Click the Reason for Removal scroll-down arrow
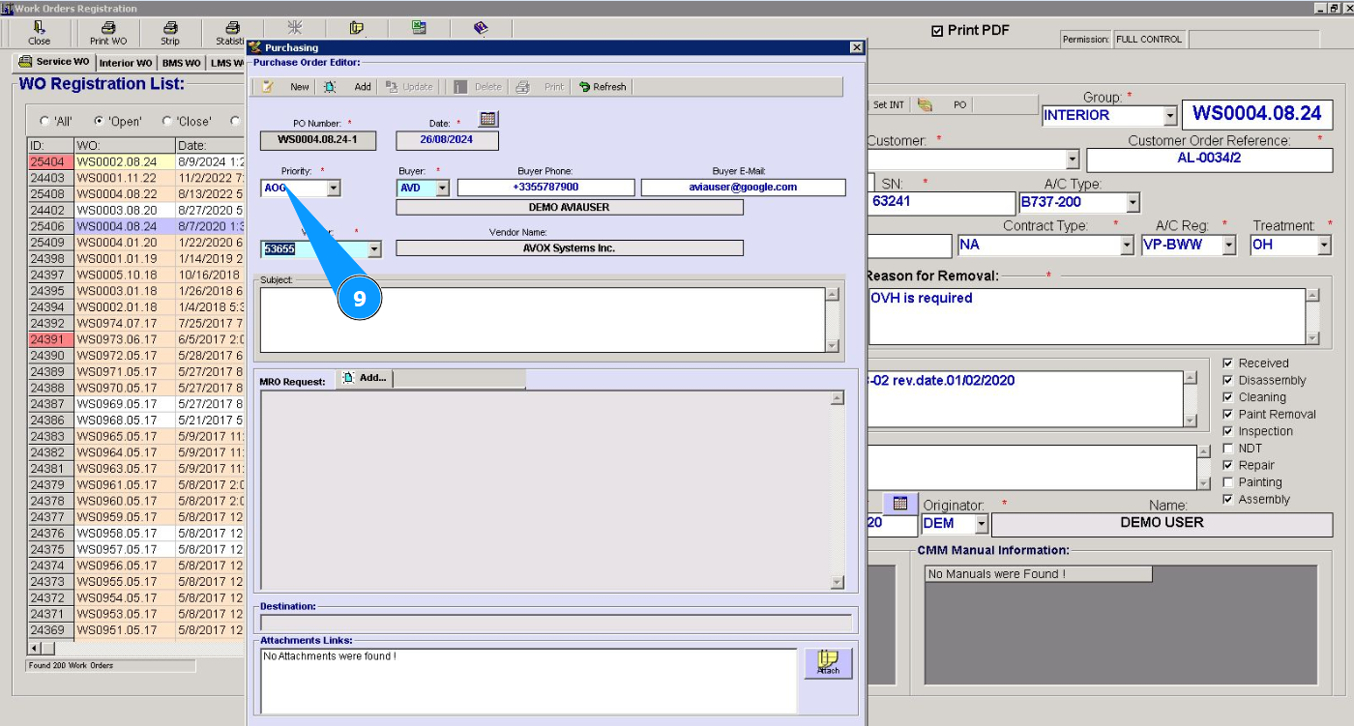1354x726 pixels. 1312,337
